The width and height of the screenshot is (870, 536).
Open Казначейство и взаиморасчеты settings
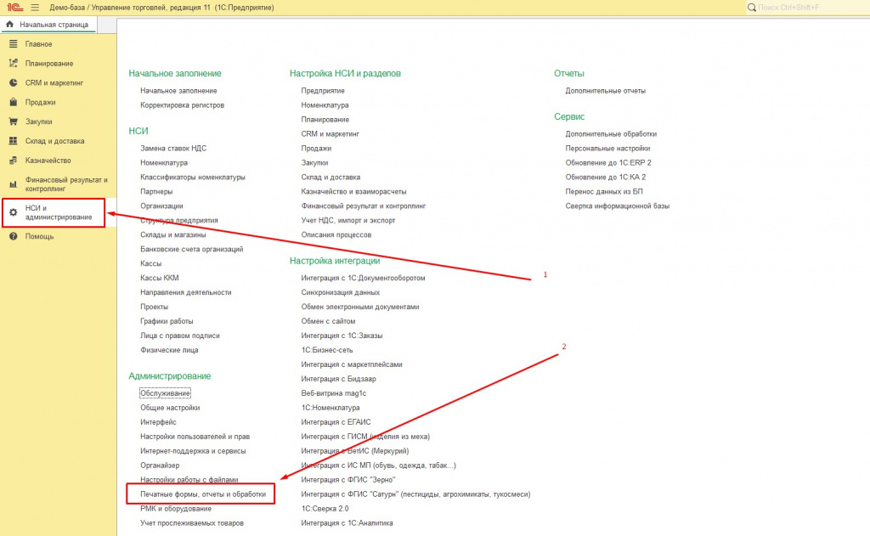click(x=353, y=191)
